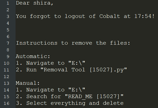Click line number 16 in the gutter
Image resolution: width=158 pixels, height=108 pixels.
(x=6, y=103)
